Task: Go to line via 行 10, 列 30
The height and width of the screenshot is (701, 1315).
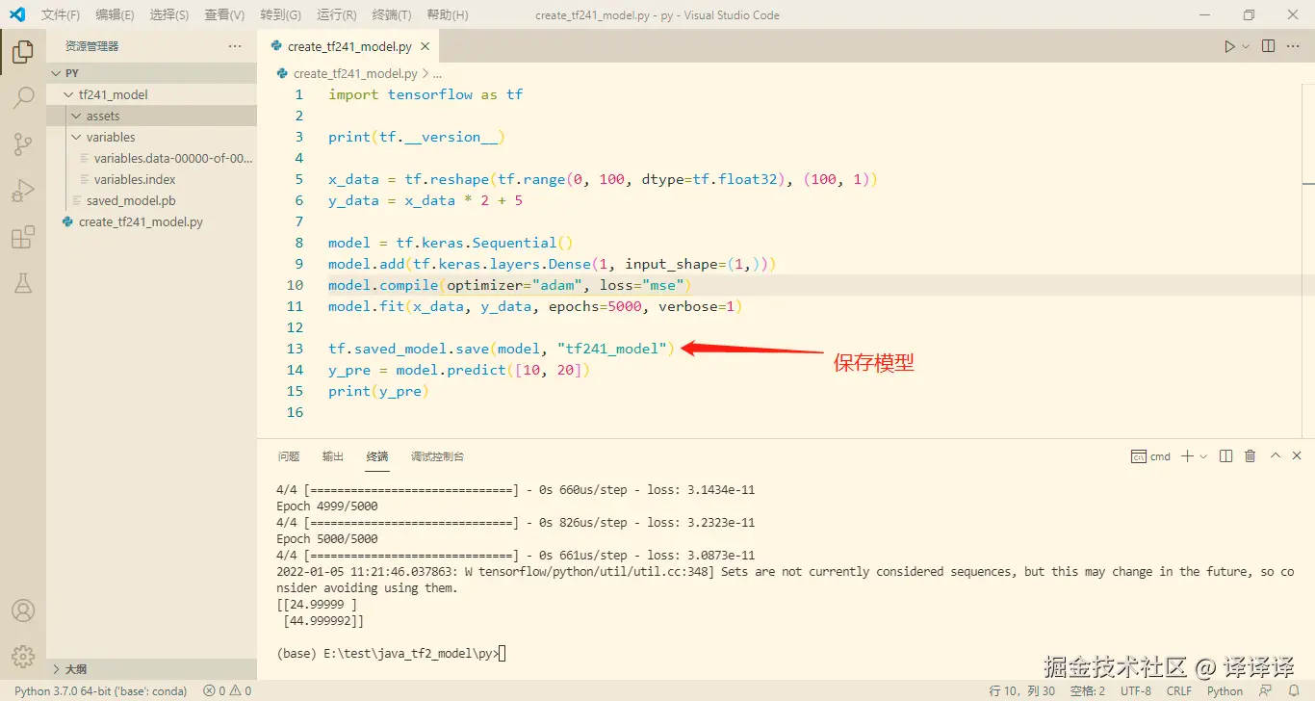Action: click(x=1022, y=690)
